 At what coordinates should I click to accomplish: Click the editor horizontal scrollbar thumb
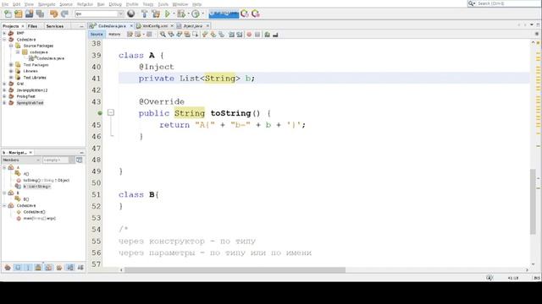coord(235,270)
